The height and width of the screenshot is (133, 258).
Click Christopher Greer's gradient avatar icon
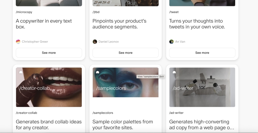click(x=18, y=42)
